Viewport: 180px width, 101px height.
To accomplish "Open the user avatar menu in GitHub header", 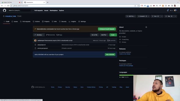I will [x=175, y=10].
